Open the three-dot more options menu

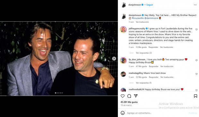click(195, 5)
